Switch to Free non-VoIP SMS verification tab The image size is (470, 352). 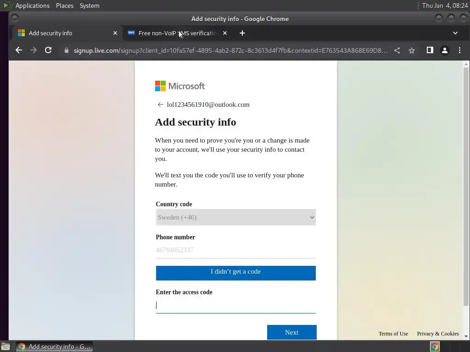[x=177, y=33]
